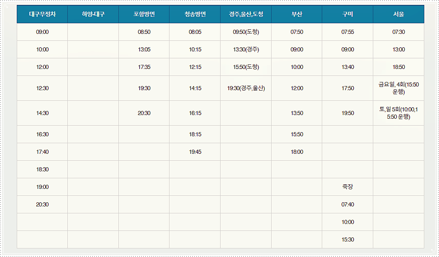This screenshot has height=257, width=439.
Task: Select the 13:50 timetable cell
Action: (297, 113)
